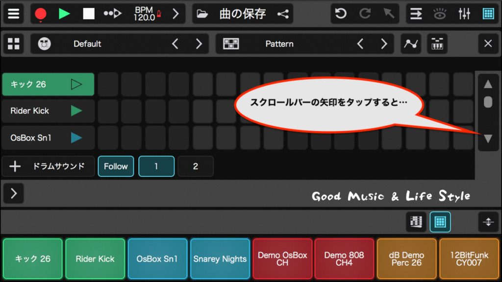Image resolution: width=502 pixels, height=282 pixels.
Task: Open the Pattern selector
Action: click(x=279, y=44)
